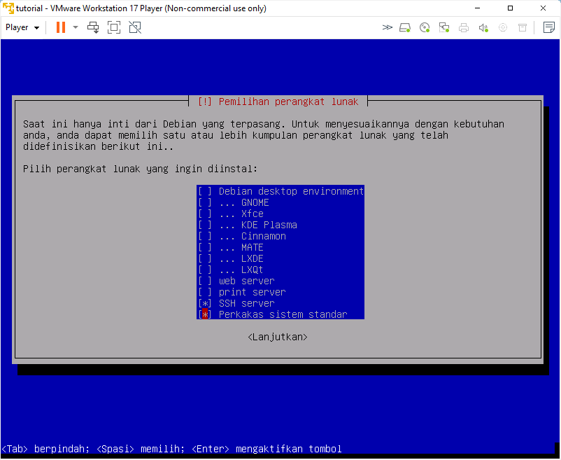Minimize the VMware Player window

pos(477,8)
